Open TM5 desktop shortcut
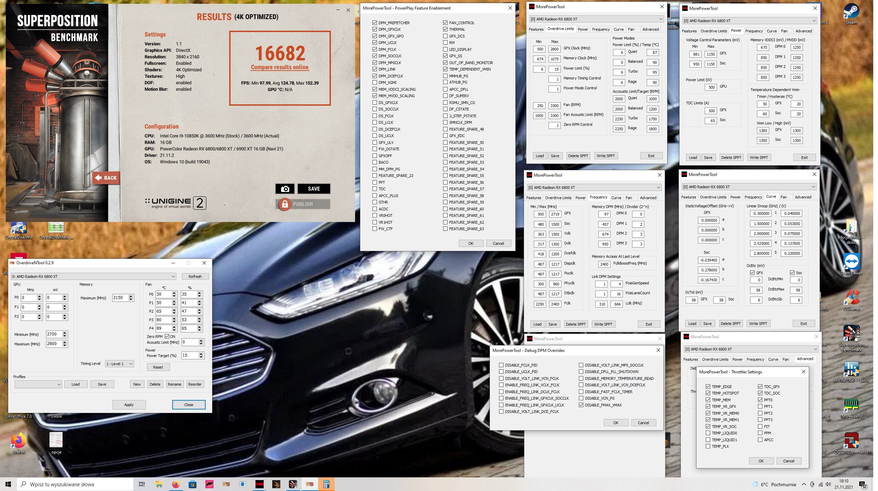Viewport: 878px width, 491px height. 851,407
